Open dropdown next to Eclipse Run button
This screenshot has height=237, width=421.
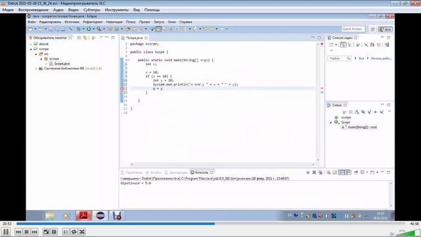pyautogui.click(x=93, y=29)
